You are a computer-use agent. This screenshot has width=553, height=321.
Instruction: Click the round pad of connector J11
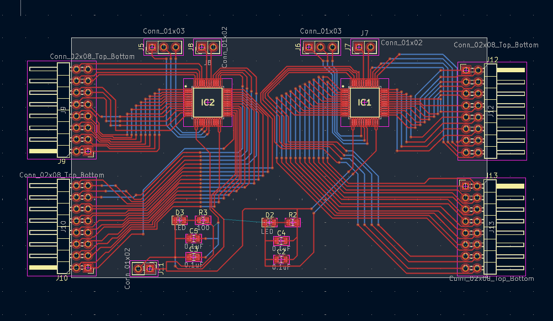tap(138, 269)
